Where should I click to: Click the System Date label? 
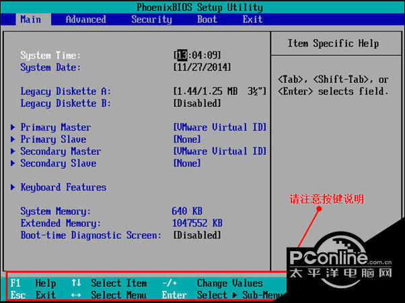pos(50,67)
